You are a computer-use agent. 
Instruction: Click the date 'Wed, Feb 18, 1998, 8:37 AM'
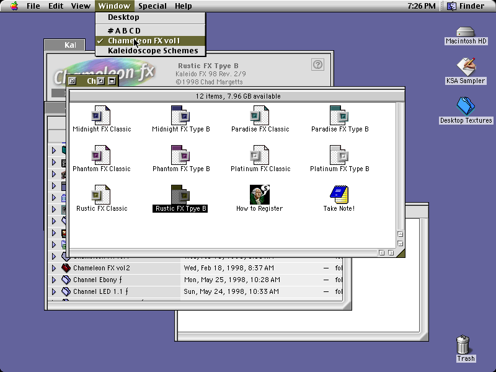229,268
